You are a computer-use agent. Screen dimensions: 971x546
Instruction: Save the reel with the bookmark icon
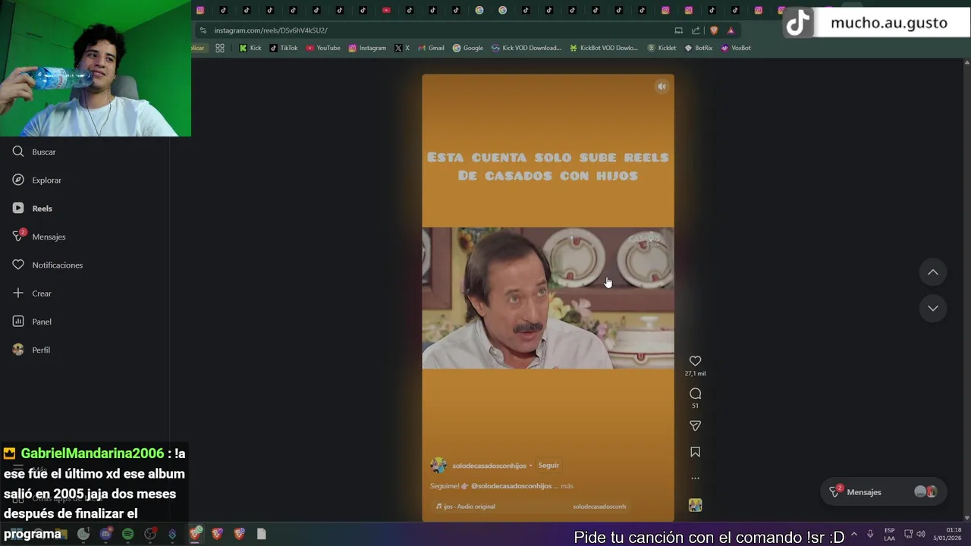[695, 452]
